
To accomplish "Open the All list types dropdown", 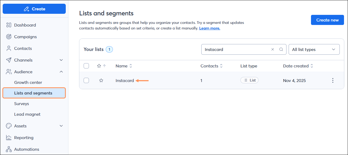I will point(314,49).
